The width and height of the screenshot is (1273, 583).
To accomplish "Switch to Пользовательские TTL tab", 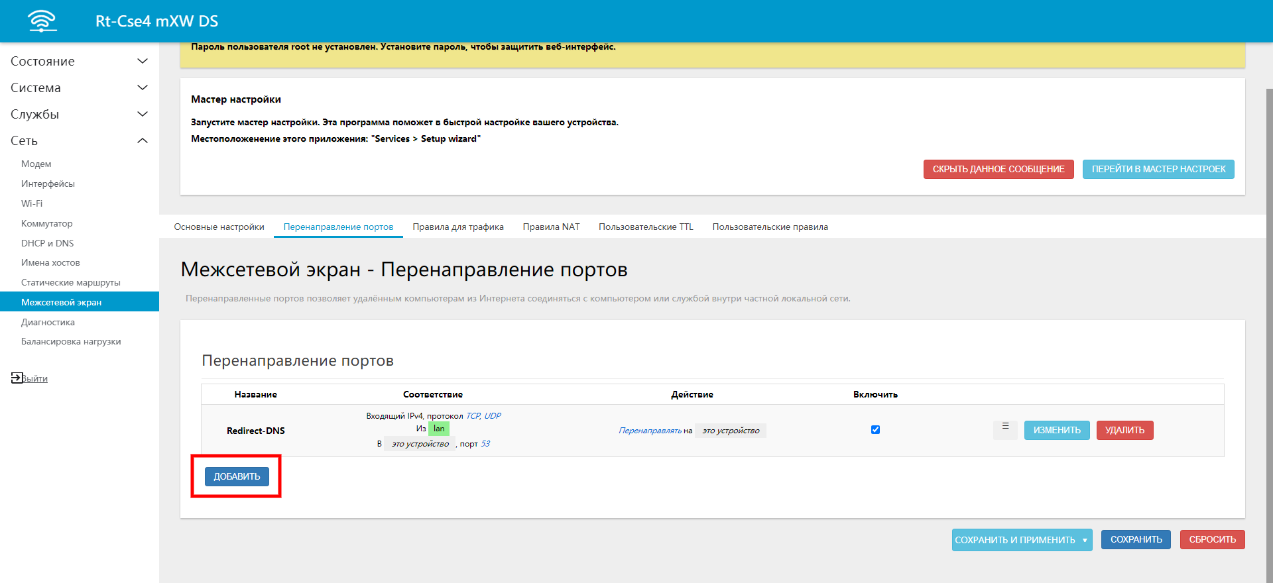I will (x=646, y=227).
